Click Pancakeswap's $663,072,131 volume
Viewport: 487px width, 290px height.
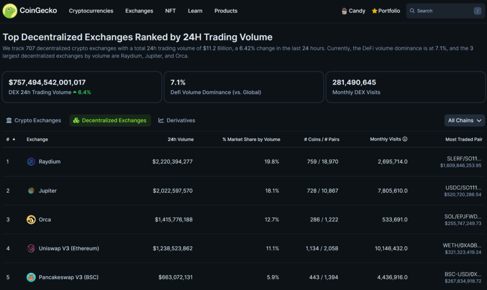[x=175, y=277]
